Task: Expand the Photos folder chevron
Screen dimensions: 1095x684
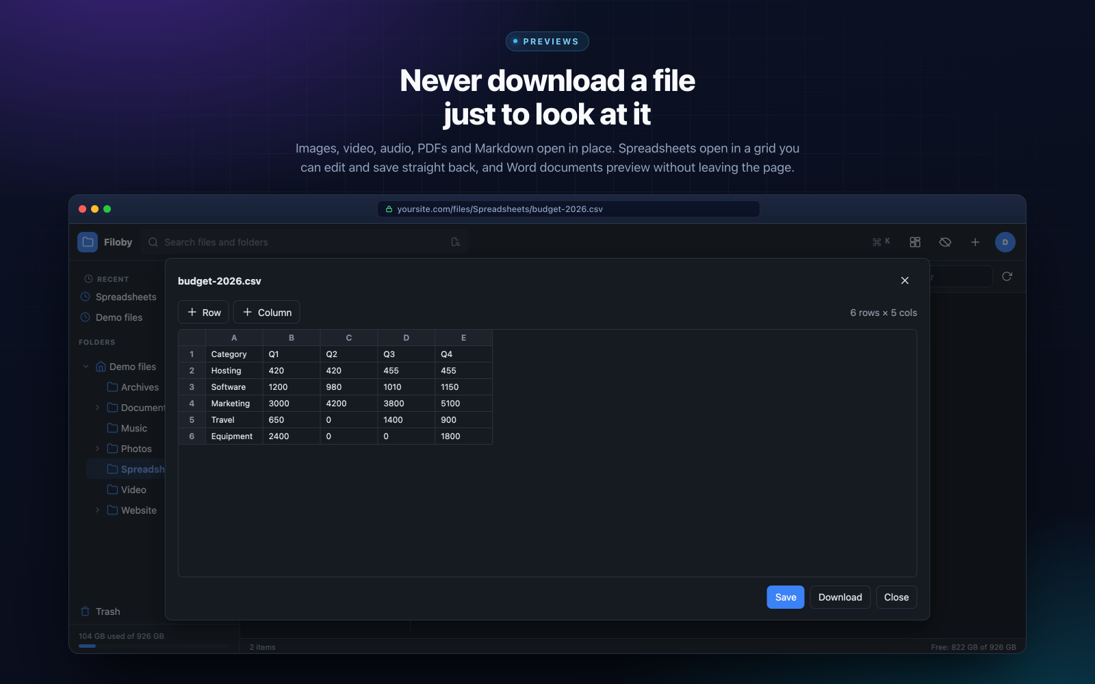Action: (x=98, y=449)
